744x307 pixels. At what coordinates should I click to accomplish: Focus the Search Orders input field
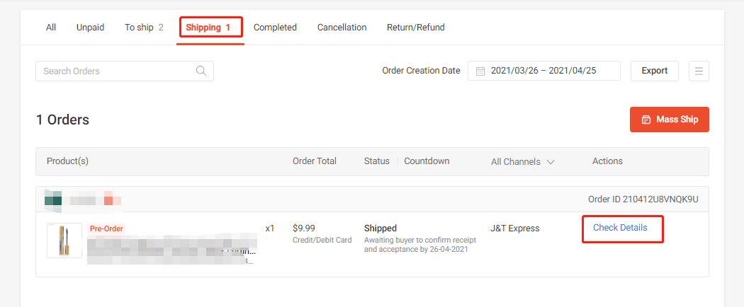point(117,71)
